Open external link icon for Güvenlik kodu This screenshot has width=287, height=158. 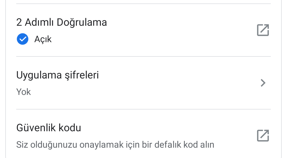(x=263, y=135)
